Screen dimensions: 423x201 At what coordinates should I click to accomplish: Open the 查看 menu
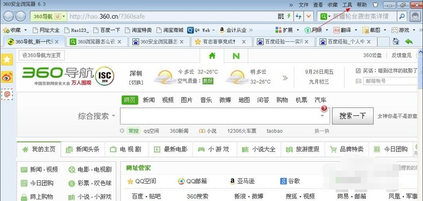tap(318, 5)
